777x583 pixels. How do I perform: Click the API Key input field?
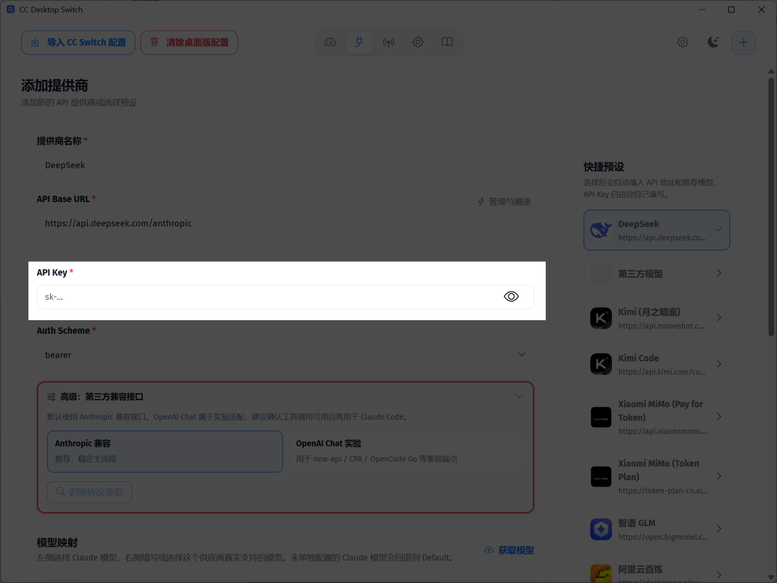point(285,297)
